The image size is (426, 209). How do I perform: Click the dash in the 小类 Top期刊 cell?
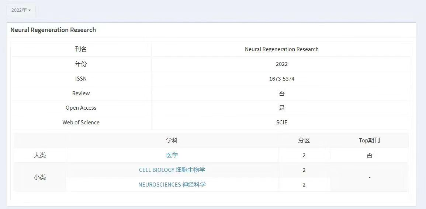click(x=370, y=177)
